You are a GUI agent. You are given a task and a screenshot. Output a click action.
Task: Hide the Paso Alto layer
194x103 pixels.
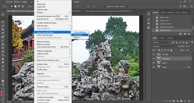tap(154, 54)
